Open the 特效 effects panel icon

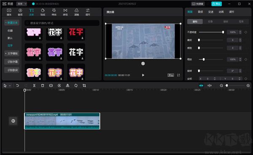pyautogui.click(x=54, y=12)
